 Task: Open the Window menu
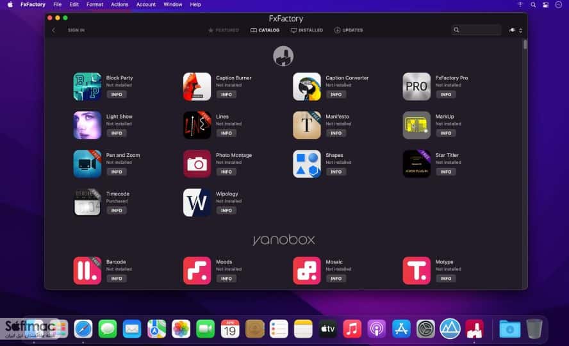[x=173, y=4]
